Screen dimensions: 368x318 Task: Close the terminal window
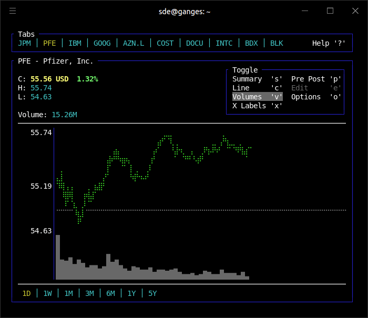pos(355,11)
